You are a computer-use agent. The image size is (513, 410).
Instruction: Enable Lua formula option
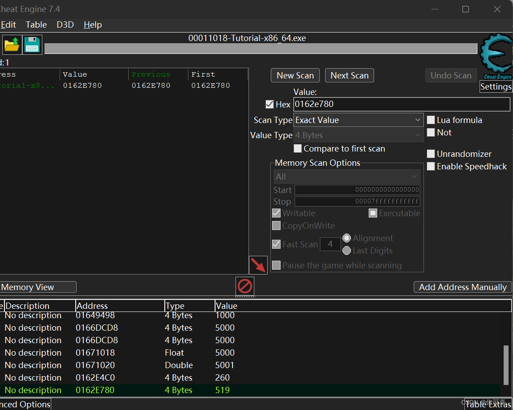click(x=431, y=120)
